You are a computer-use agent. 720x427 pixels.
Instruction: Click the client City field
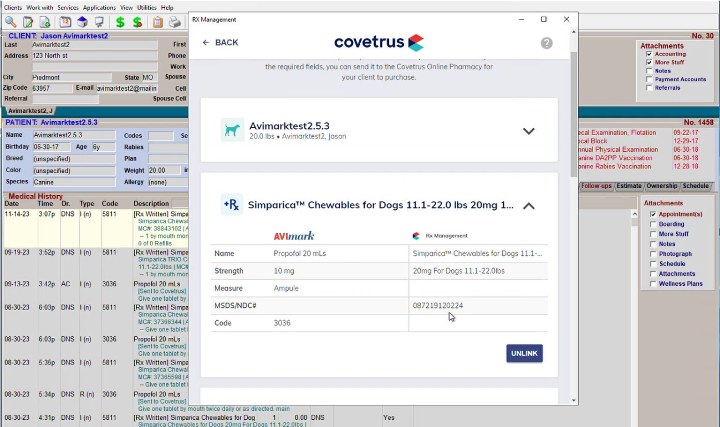(70, 78)
